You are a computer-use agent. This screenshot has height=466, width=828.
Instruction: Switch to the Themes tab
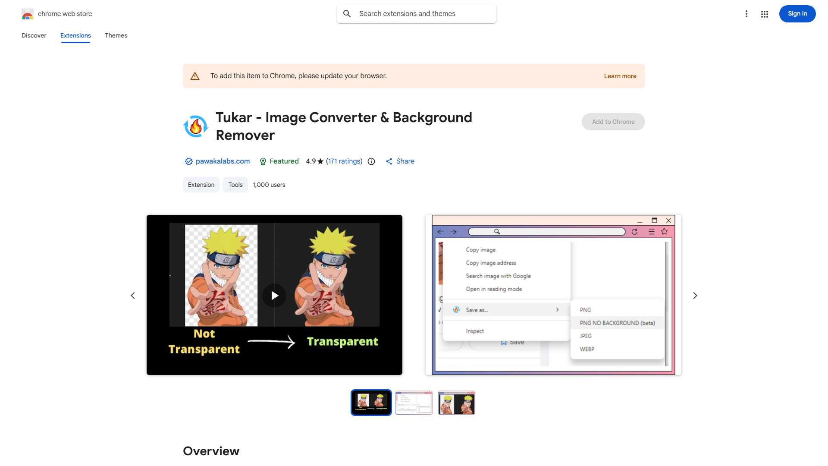click(116, 35)
